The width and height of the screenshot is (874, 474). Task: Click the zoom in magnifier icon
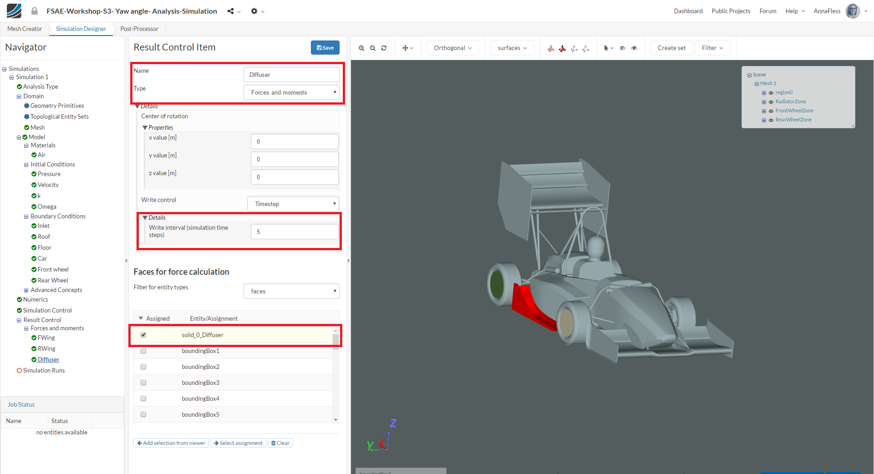pyautogui.click(x=361, y=48)
